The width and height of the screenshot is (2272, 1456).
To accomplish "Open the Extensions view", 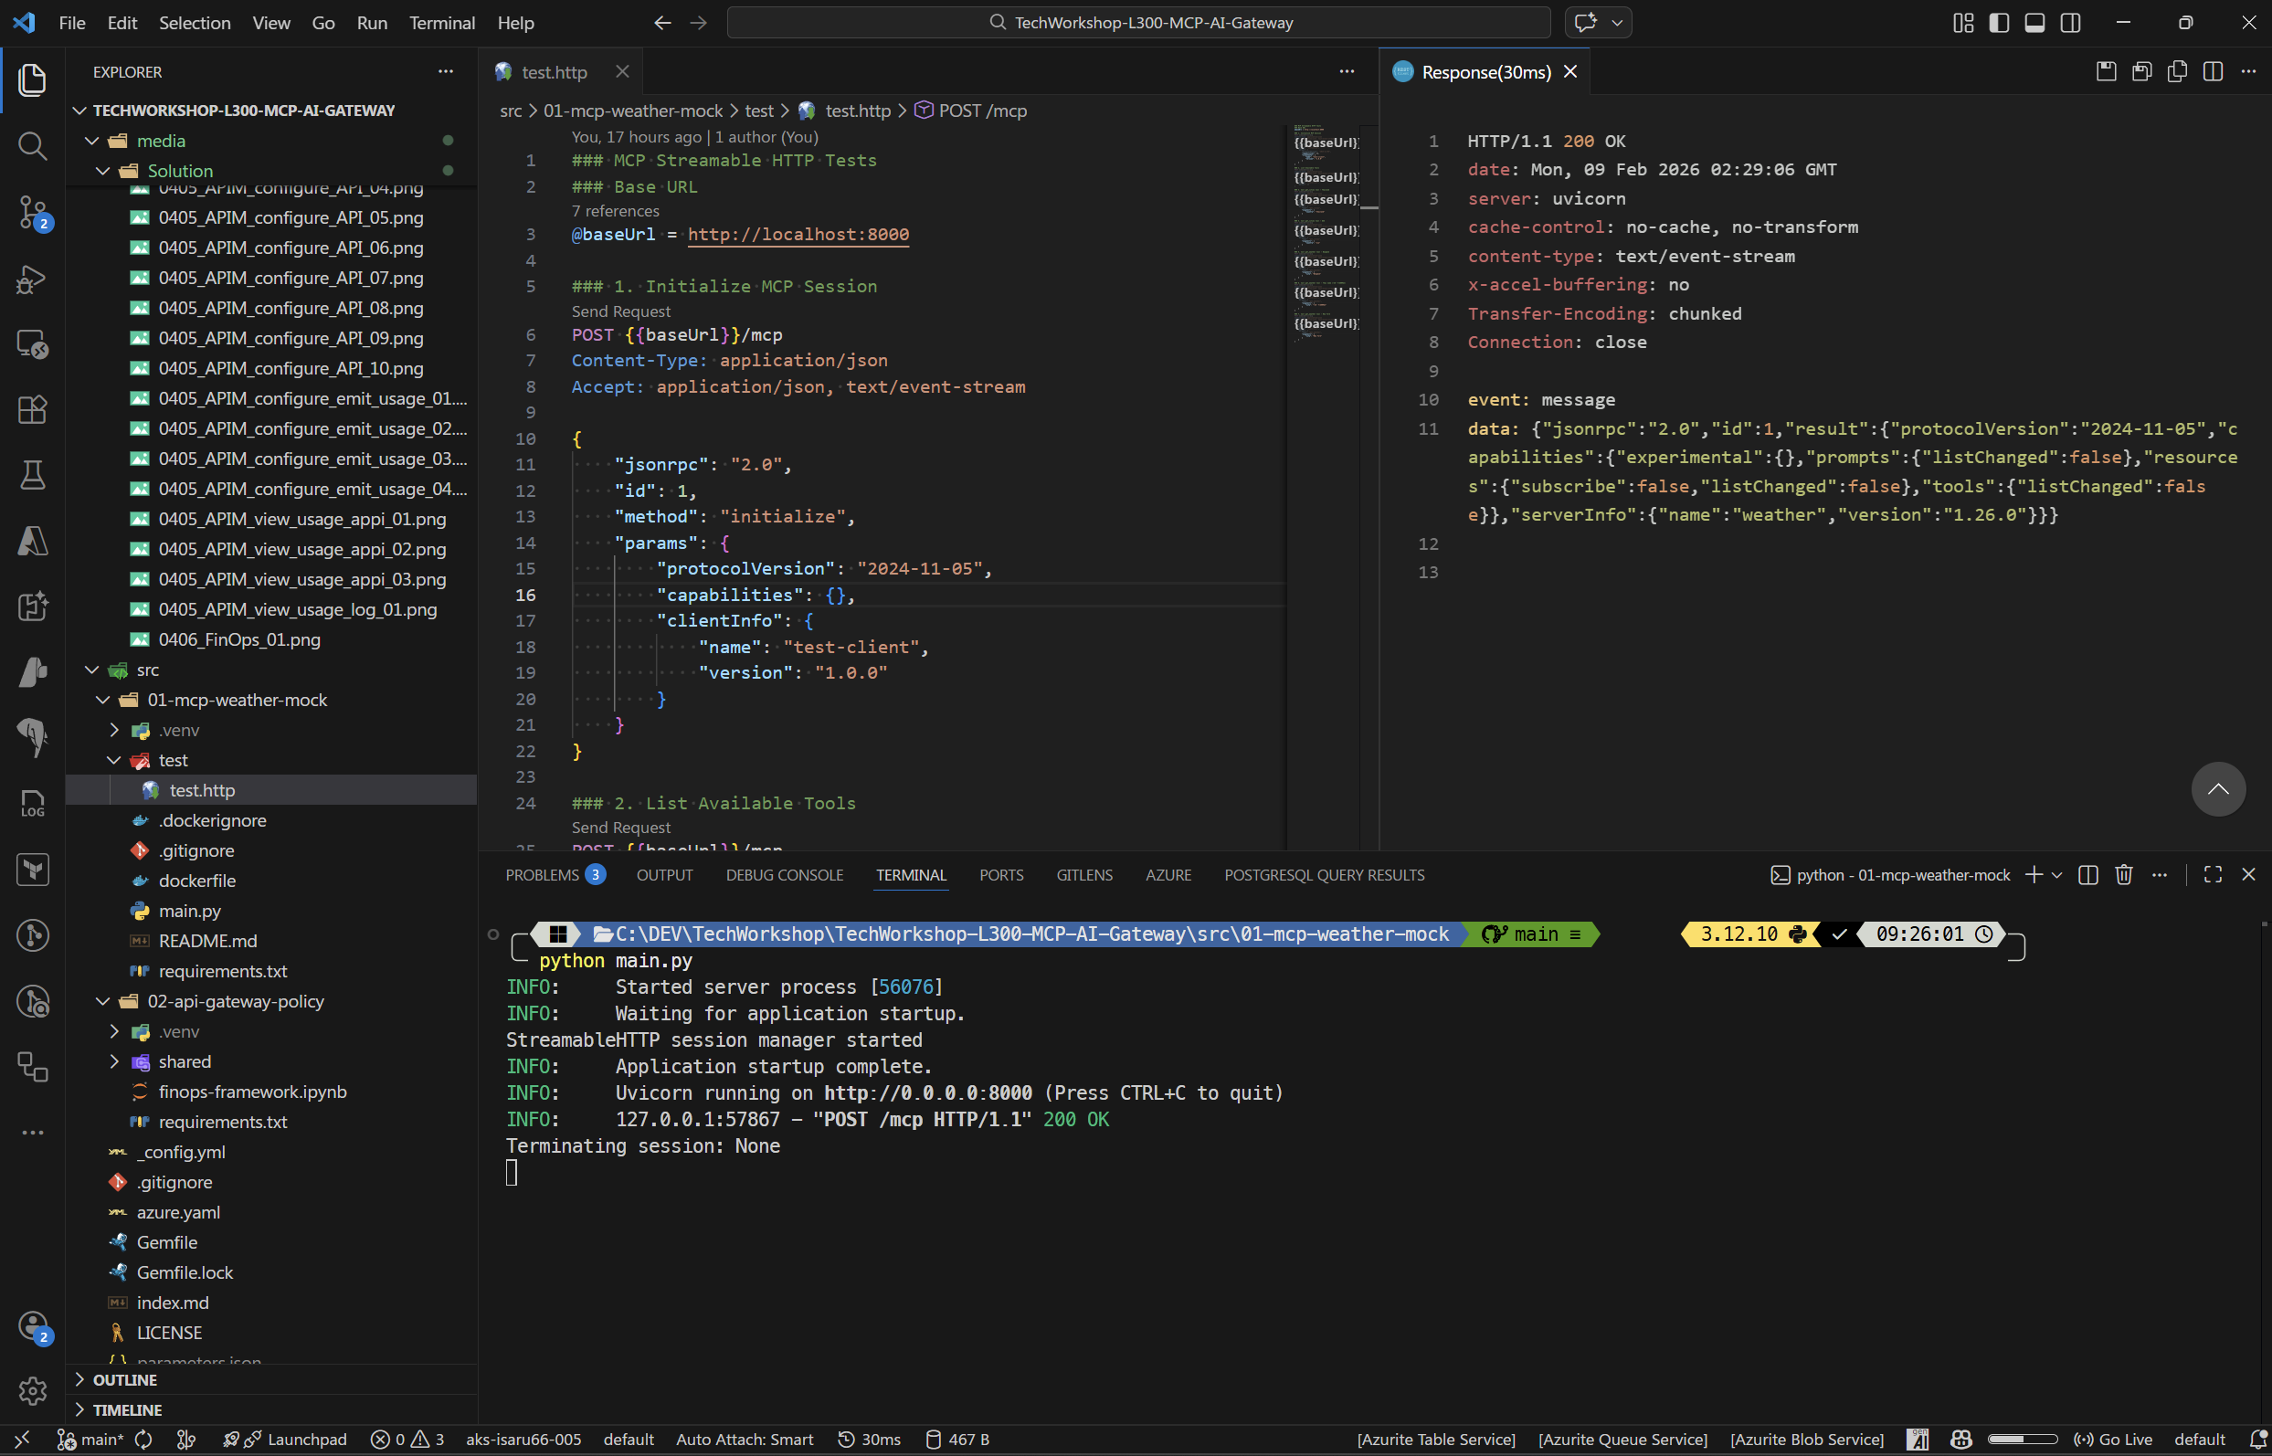I will [x=32, y=409].
